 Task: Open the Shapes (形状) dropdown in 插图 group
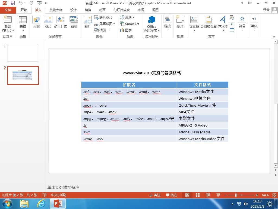click(x=127, y=17)
